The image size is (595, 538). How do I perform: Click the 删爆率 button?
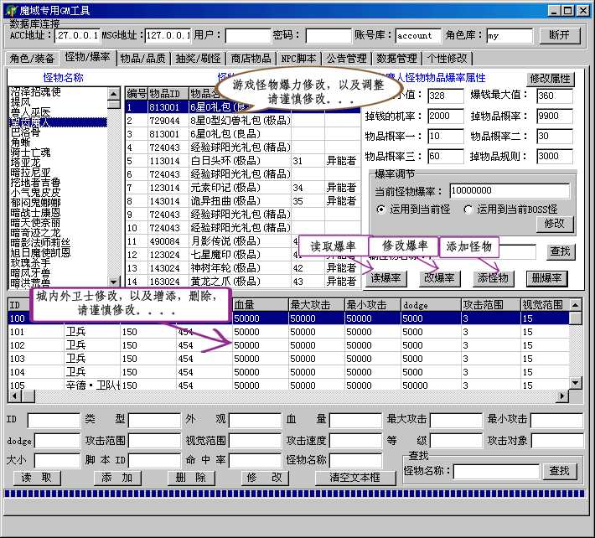tap(546, 278)
